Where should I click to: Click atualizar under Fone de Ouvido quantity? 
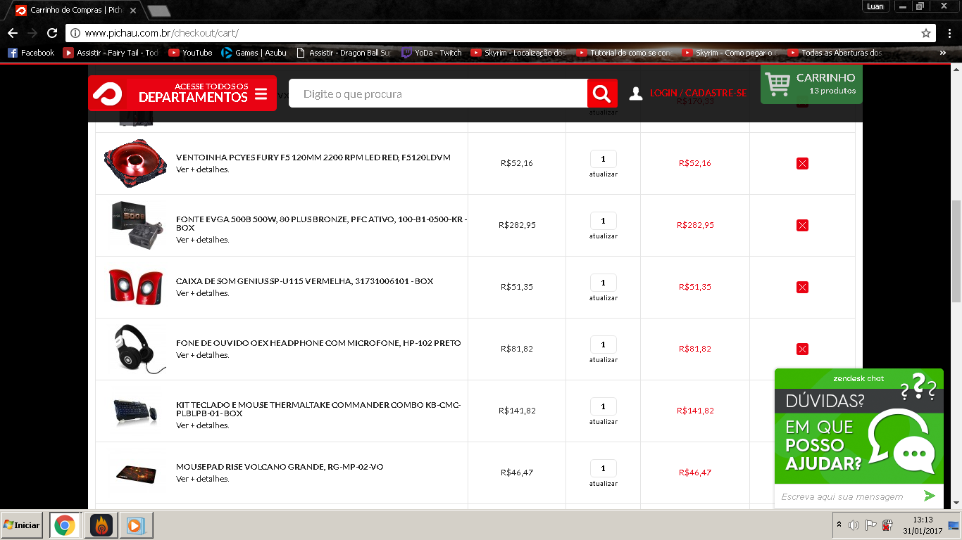pos(604,360)
